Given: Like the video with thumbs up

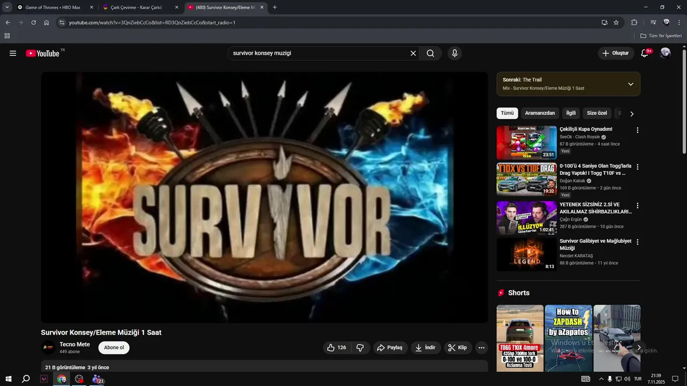Looking at the screenshot, I should click(337, 347).
